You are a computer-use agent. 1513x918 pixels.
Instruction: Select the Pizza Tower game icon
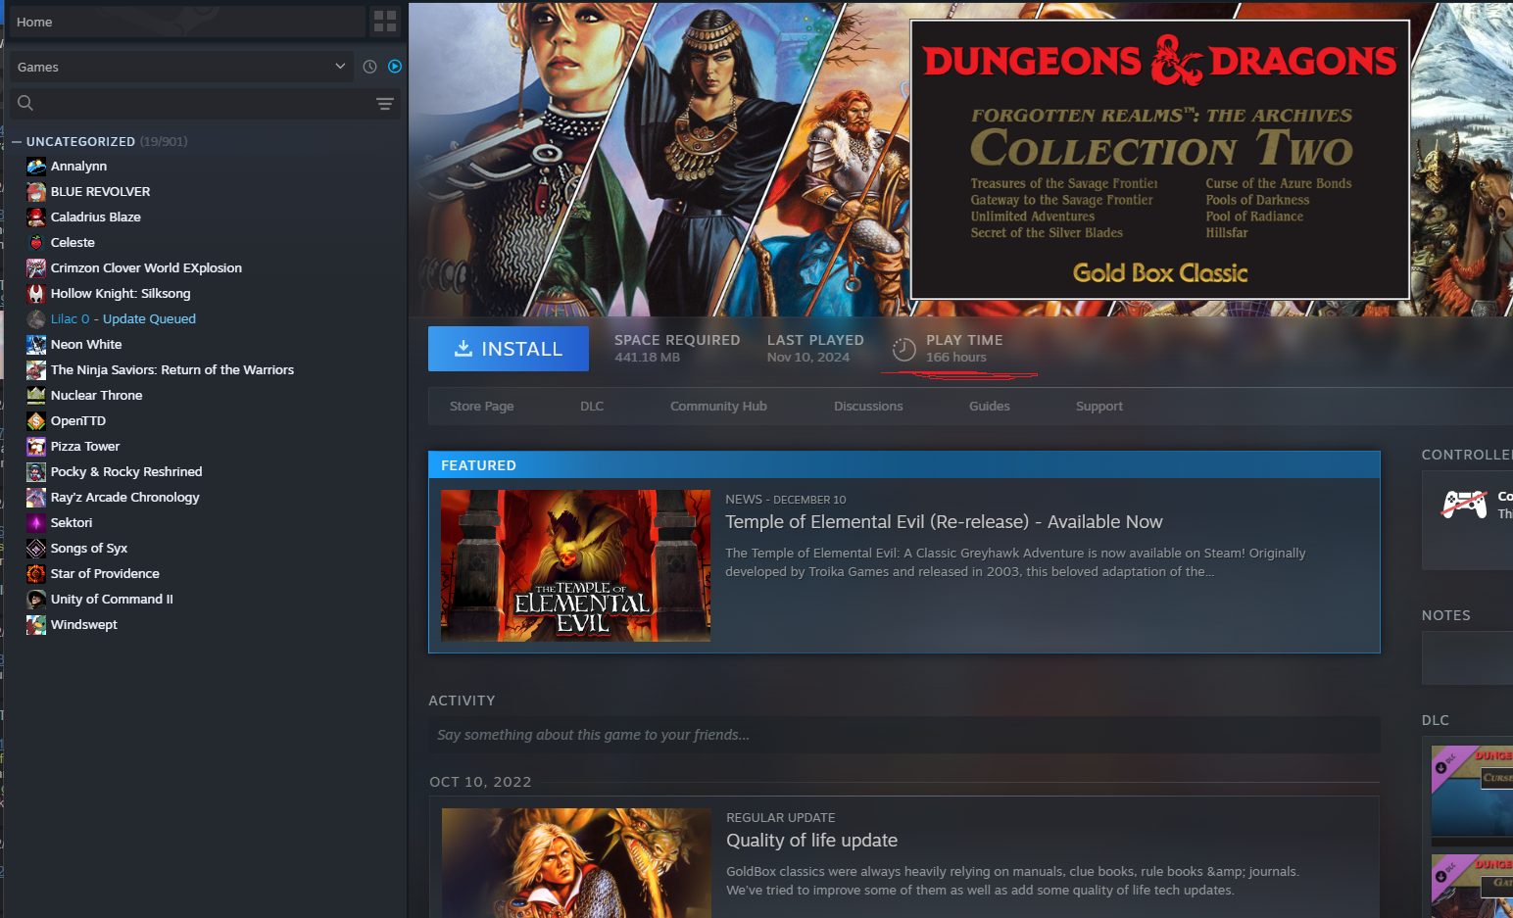tap(36, 447)
